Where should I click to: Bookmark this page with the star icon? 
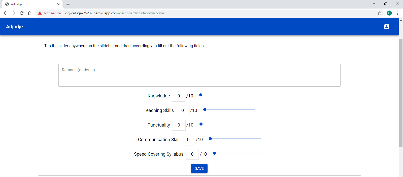(x=379, y=13)
